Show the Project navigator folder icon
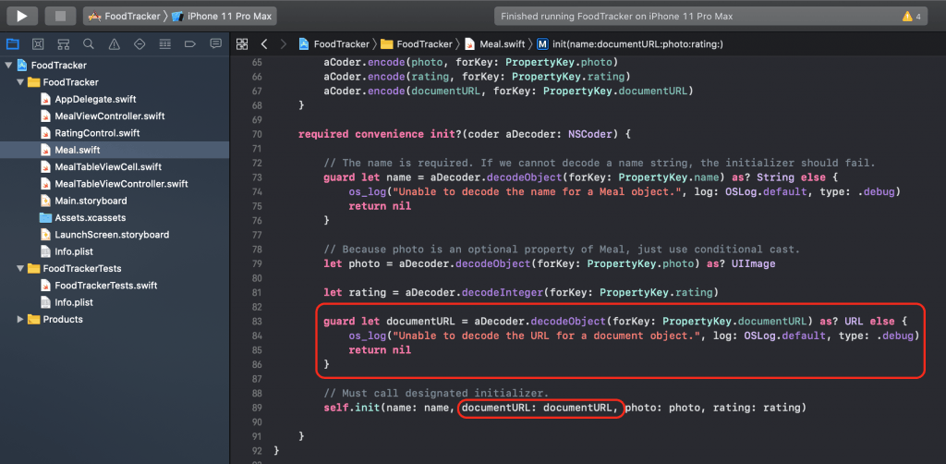Viewport: 946px width, 464px height. [13, 44]
